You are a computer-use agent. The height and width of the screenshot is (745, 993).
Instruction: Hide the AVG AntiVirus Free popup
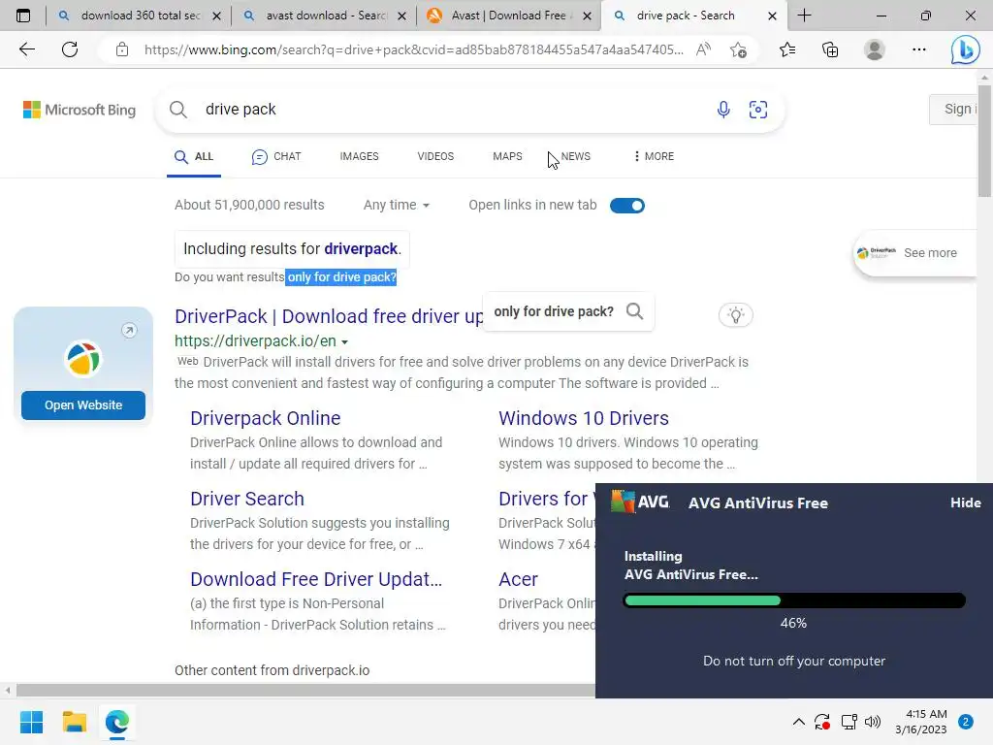(x=965, y=502)
